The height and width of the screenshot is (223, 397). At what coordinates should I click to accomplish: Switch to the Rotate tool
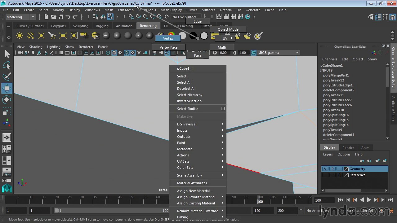click(x=7, y=100)
